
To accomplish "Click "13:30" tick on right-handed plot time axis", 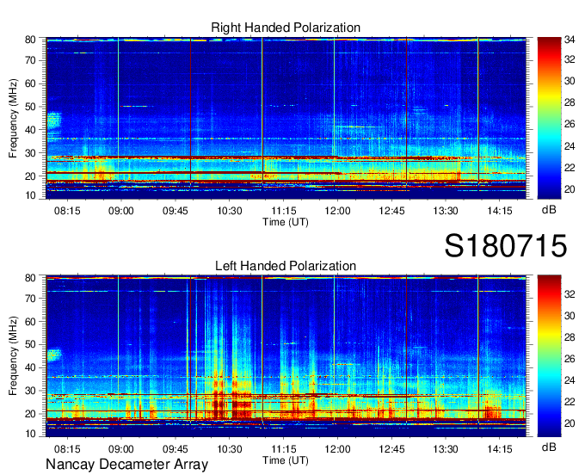I will tap(446, 211).
